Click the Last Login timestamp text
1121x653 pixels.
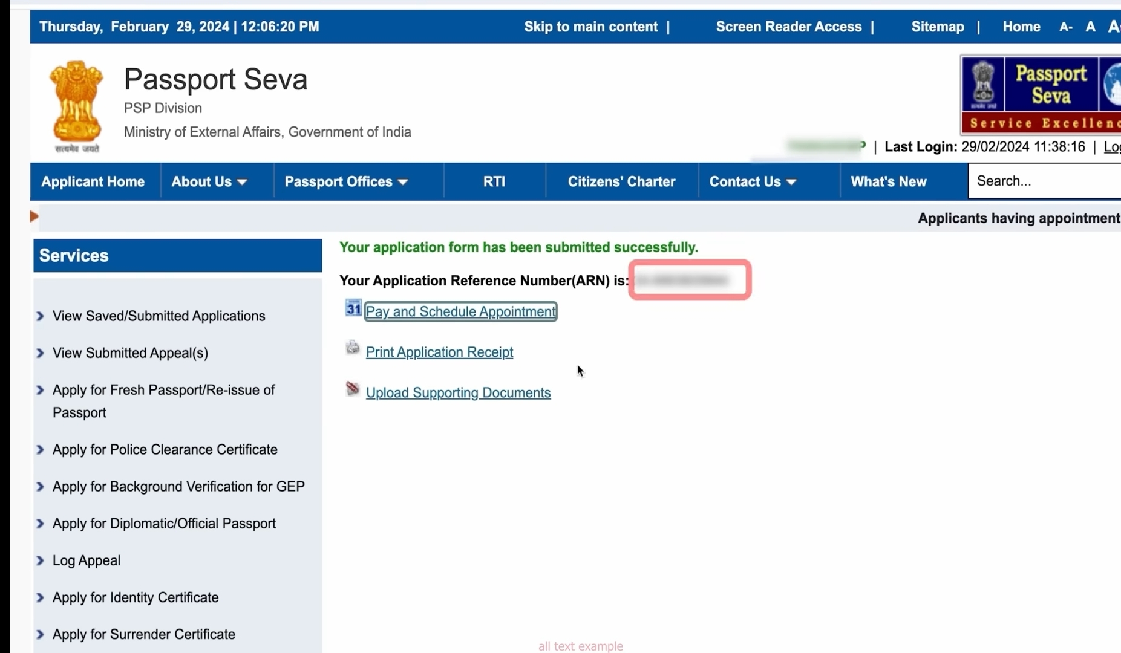coord(985,147)
